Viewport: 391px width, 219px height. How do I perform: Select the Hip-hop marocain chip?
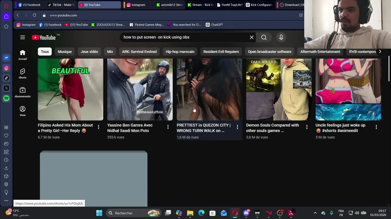180,52
